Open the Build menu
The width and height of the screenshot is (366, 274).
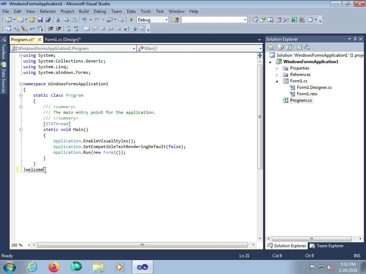pos(84,11)
